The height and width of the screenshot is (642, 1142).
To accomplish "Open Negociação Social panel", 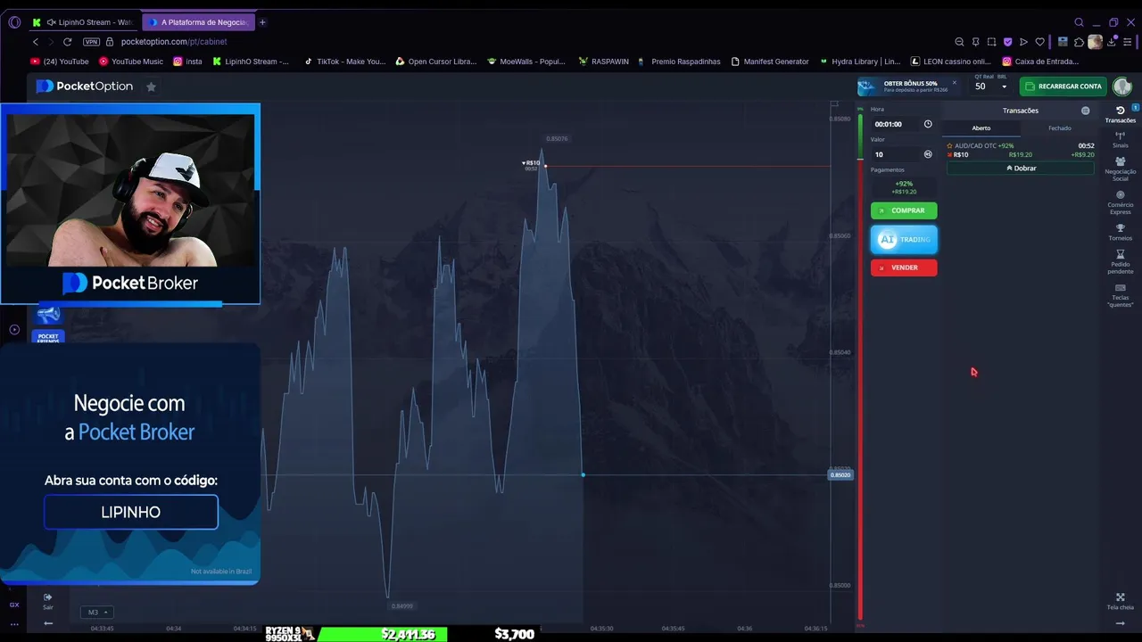I will [1120, 169].
